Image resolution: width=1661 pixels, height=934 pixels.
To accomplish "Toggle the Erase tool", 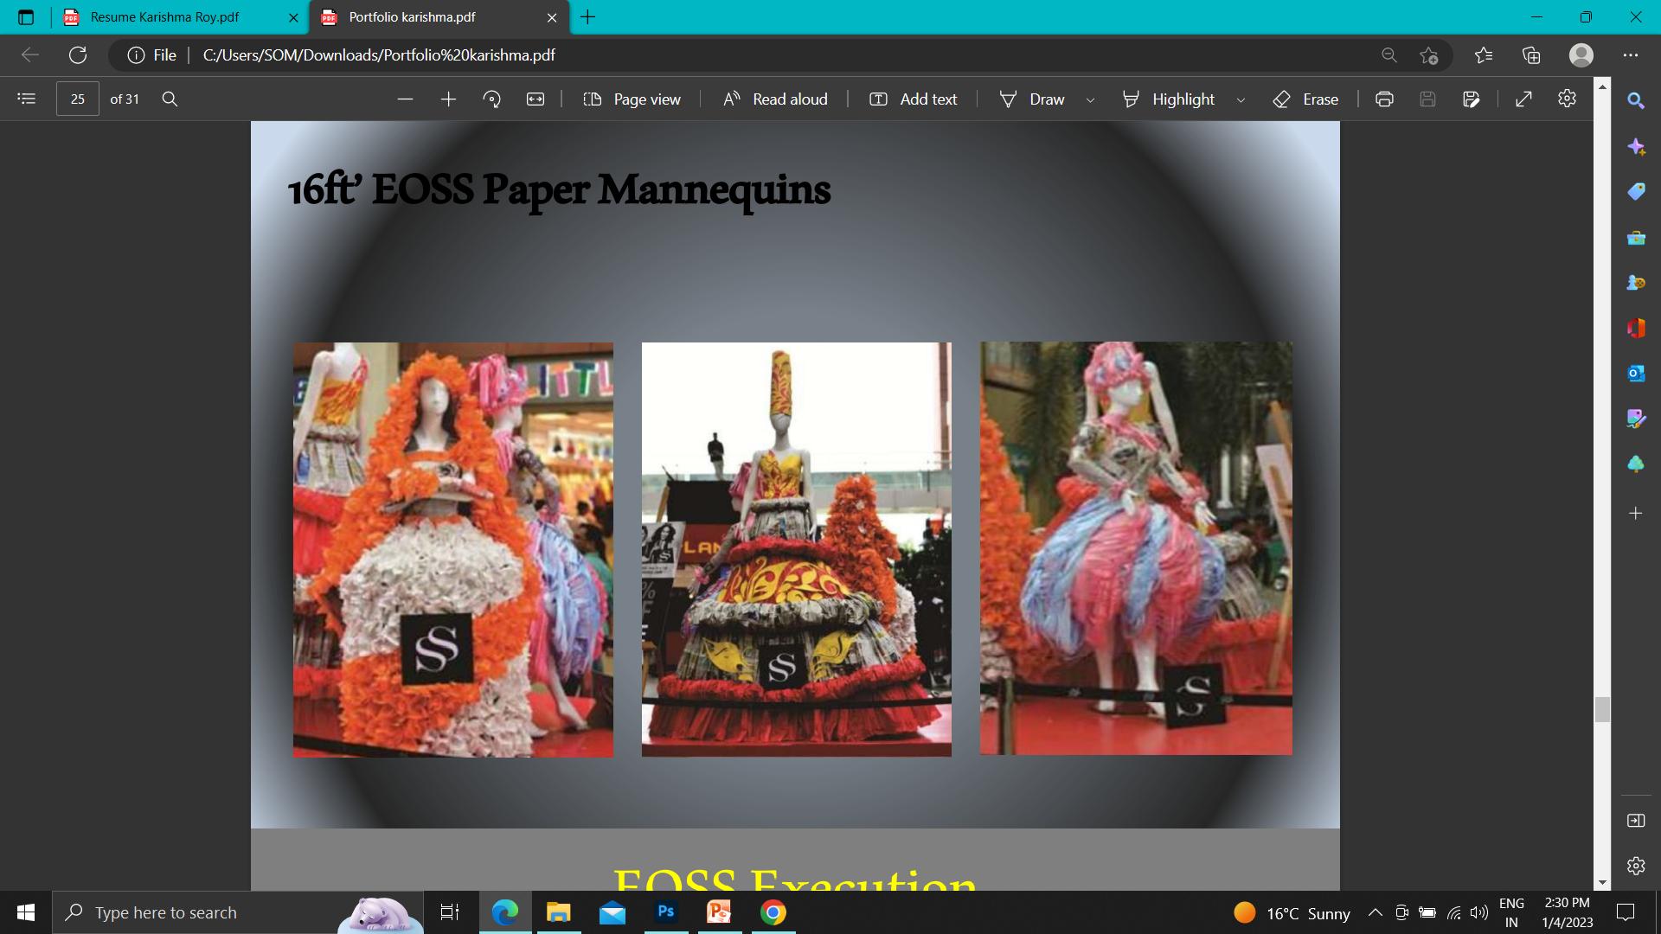I will (x=1305, y=99).
